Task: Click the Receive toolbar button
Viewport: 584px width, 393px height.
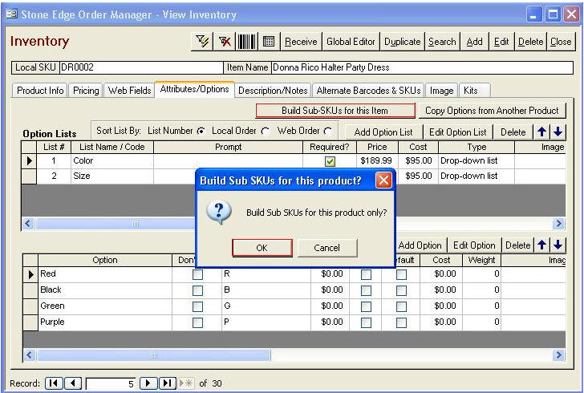Action: coord(301,42)
